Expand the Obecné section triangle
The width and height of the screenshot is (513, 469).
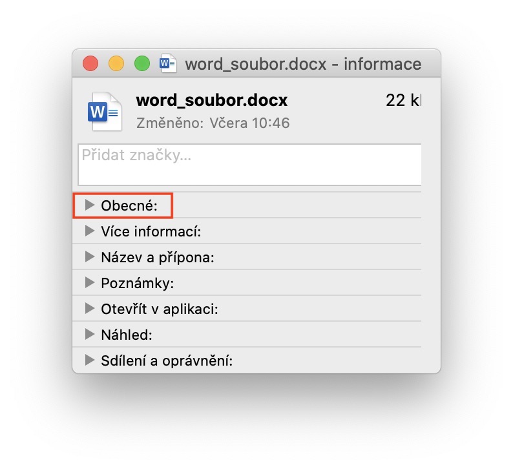click(x=90, y=205)
